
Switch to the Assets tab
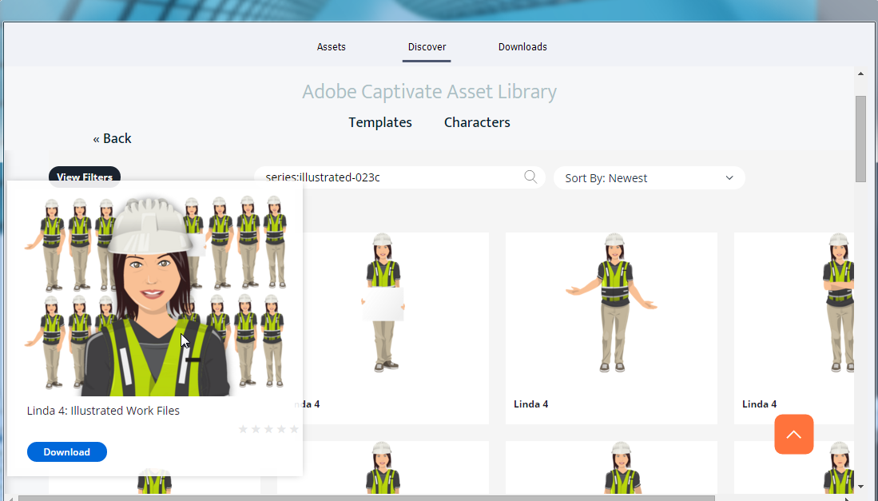(x=331, y=47)
